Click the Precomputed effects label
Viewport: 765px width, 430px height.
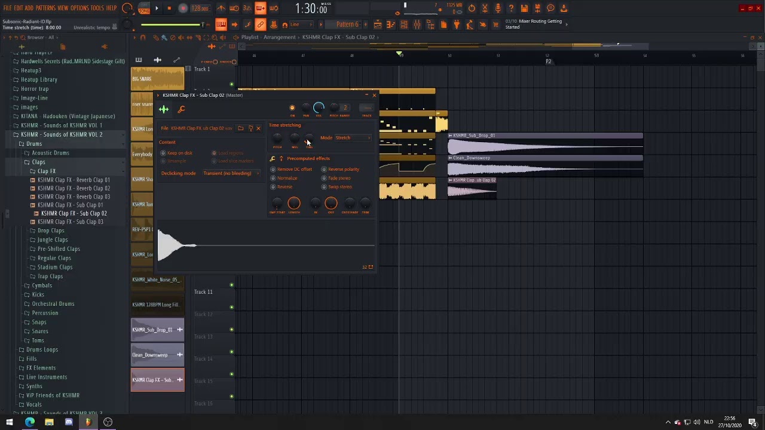[x=308, y=159]
